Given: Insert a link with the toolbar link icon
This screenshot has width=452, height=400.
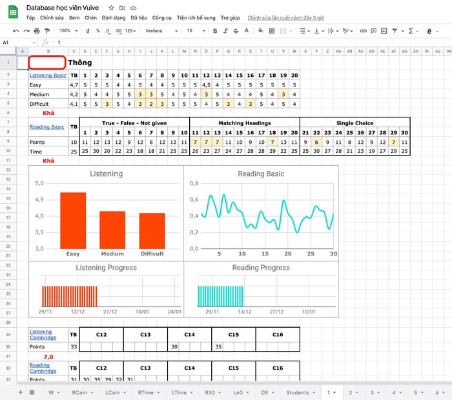Looking at the screenshot, I should (x=364, y=30).
